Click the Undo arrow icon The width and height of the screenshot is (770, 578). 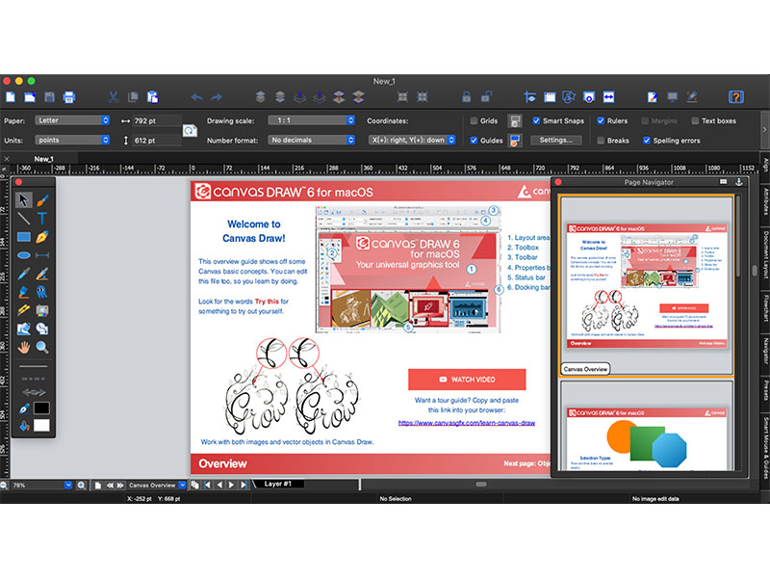[x=196, y=97]
